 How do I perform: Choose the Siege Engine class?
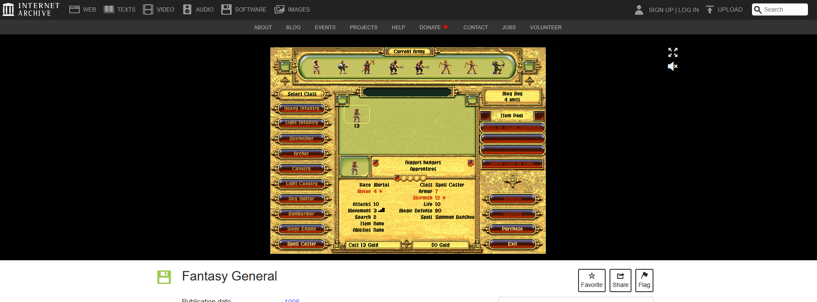tap(301, 229)
